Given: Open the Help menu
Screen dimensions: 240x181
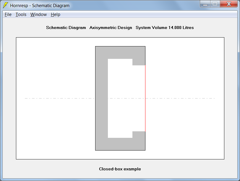Looking at the screenshot, I should 55,14.
